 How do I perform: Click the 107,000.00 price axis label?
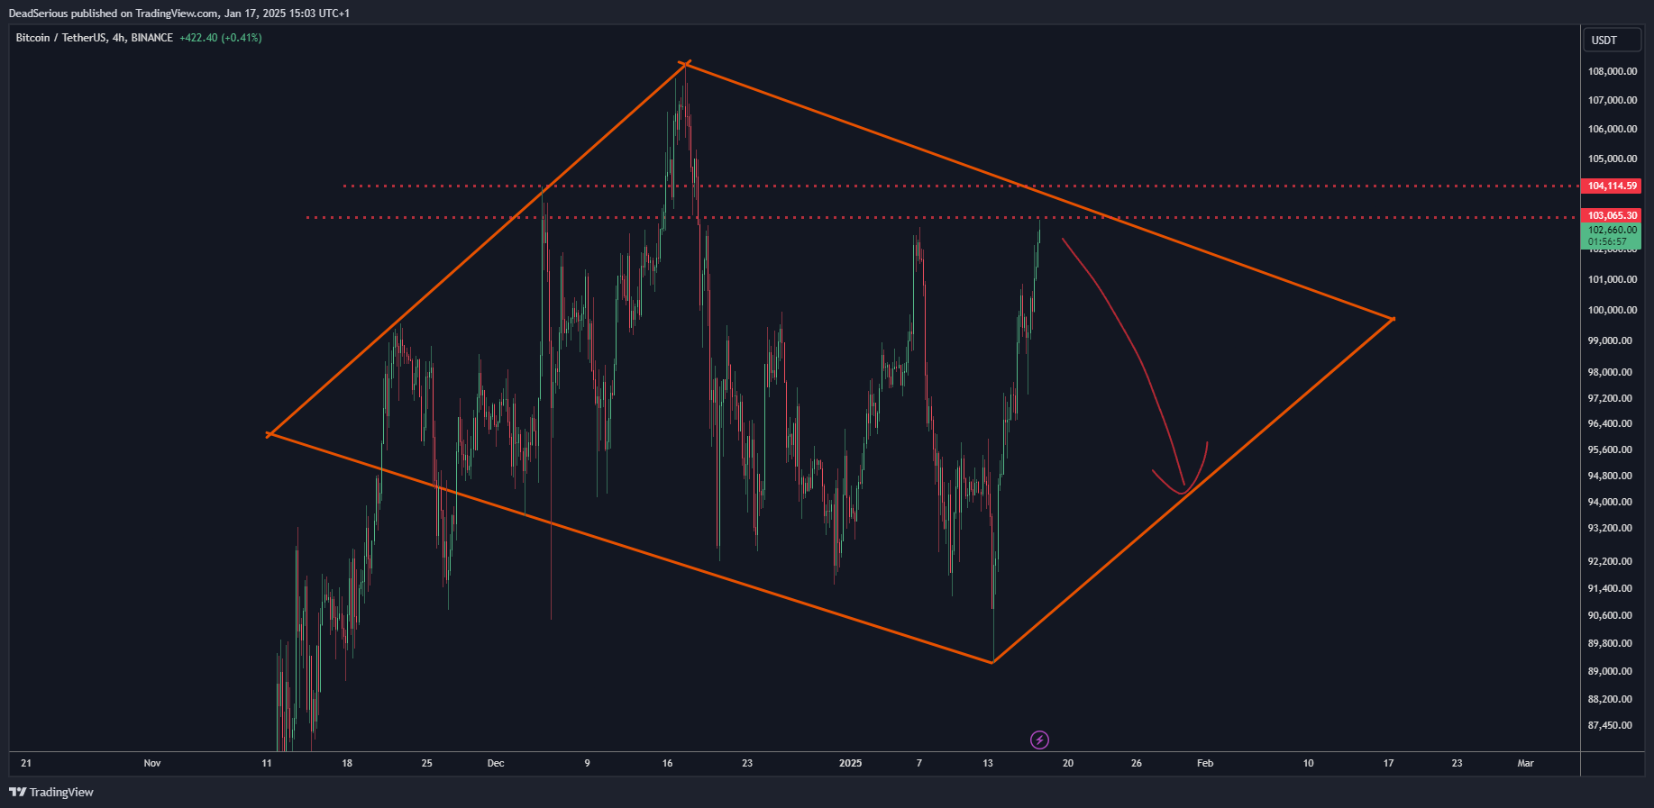(x=1613, y=100)
